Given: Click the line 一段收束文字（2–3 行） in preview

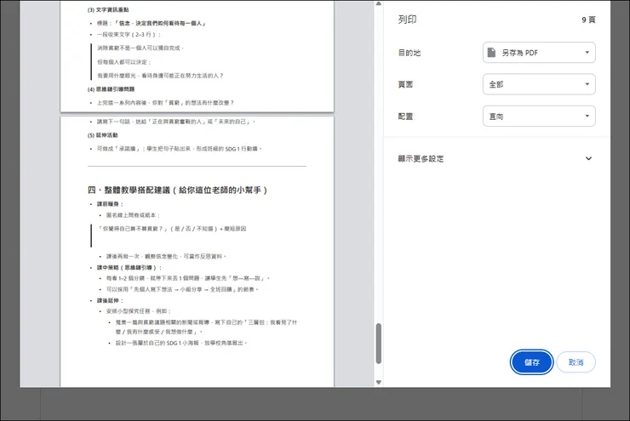Looking at the screenshot, I should (129, 35).
